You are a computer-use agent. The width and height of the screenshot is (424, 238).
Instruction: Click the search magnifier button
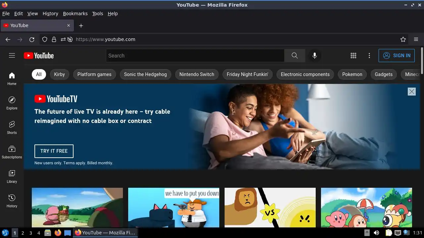pos(294,56)
